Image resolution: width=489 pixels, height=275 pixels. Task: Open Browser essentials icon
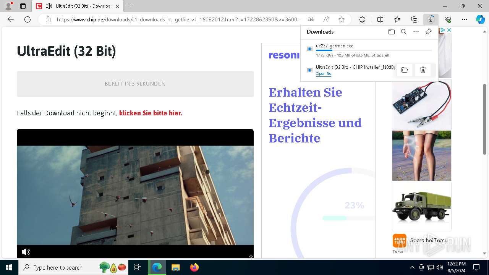point(448,19)
